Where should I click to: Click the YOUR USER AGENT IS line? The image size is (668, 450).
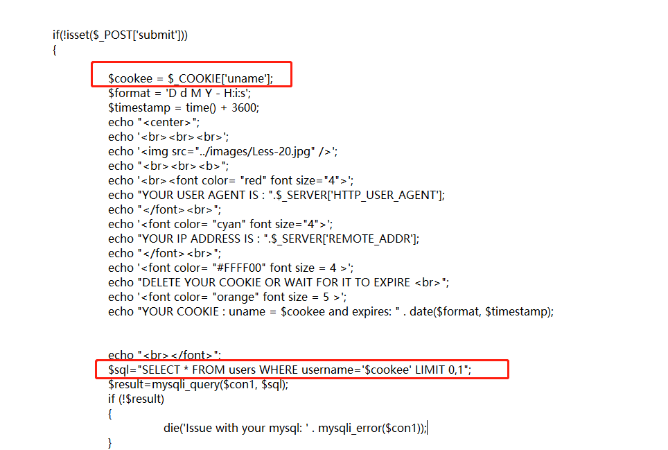(276, 195)
